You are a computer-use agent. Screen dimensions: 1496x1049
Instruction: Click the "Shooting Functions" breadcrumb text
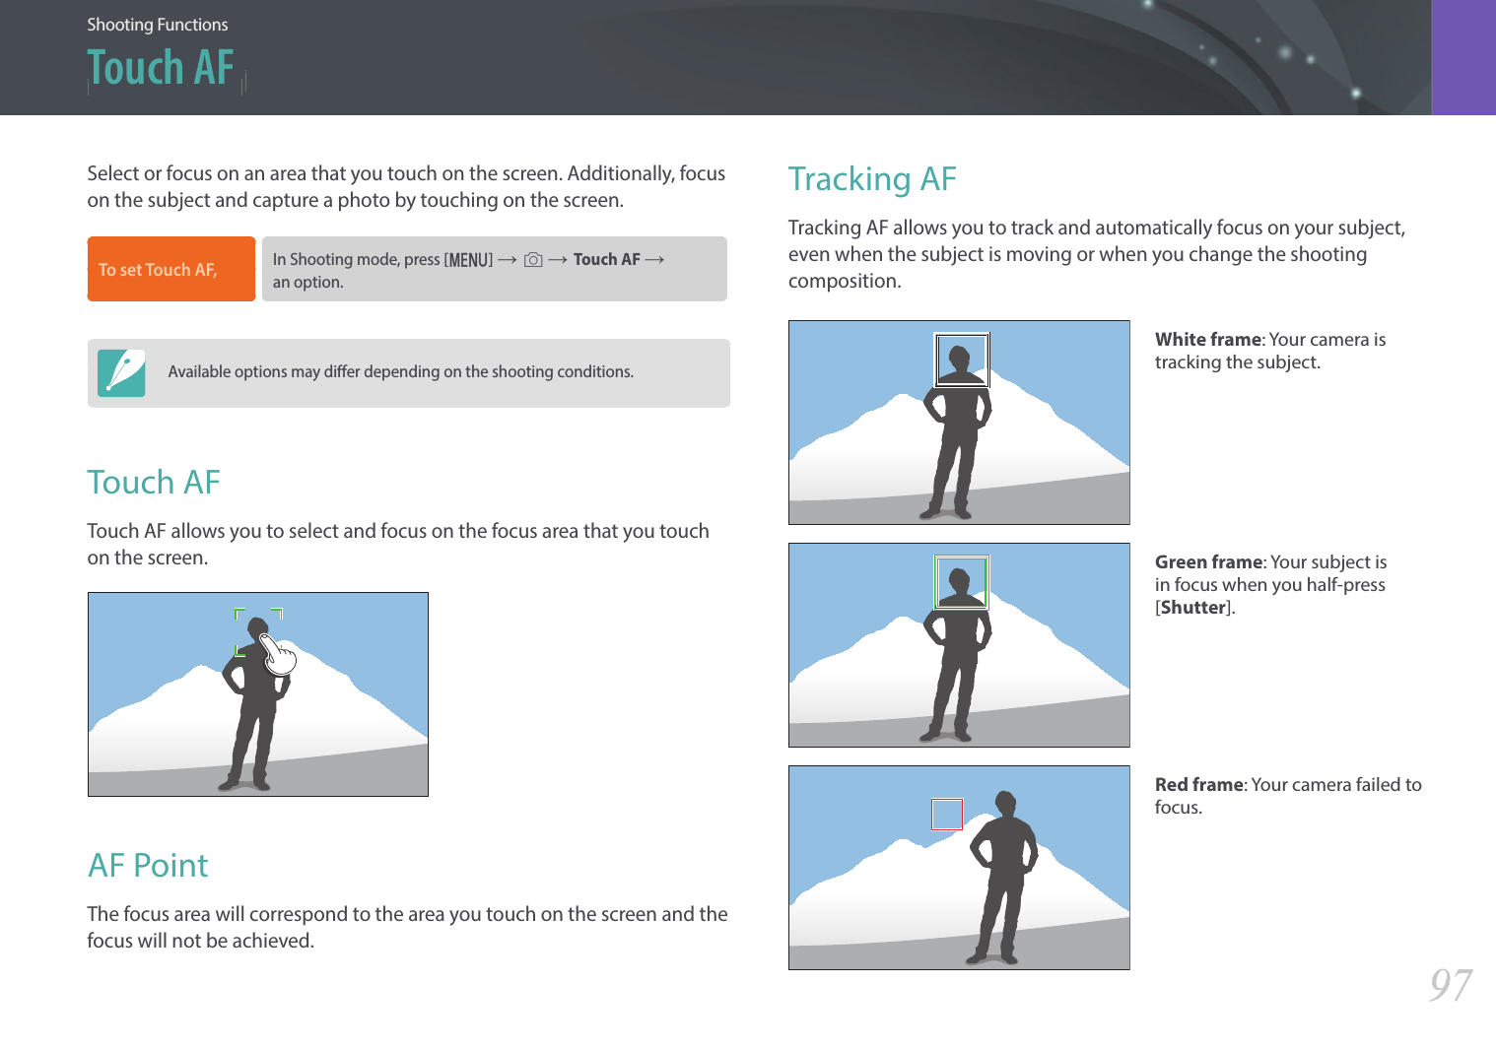[158, 25]
